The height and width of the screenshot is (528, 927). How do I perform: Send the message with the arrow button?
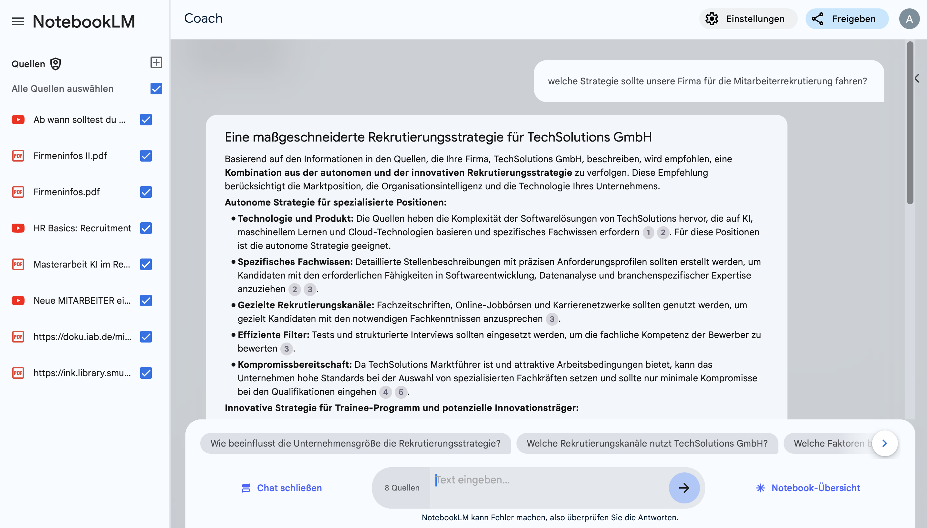pos(684,488)
